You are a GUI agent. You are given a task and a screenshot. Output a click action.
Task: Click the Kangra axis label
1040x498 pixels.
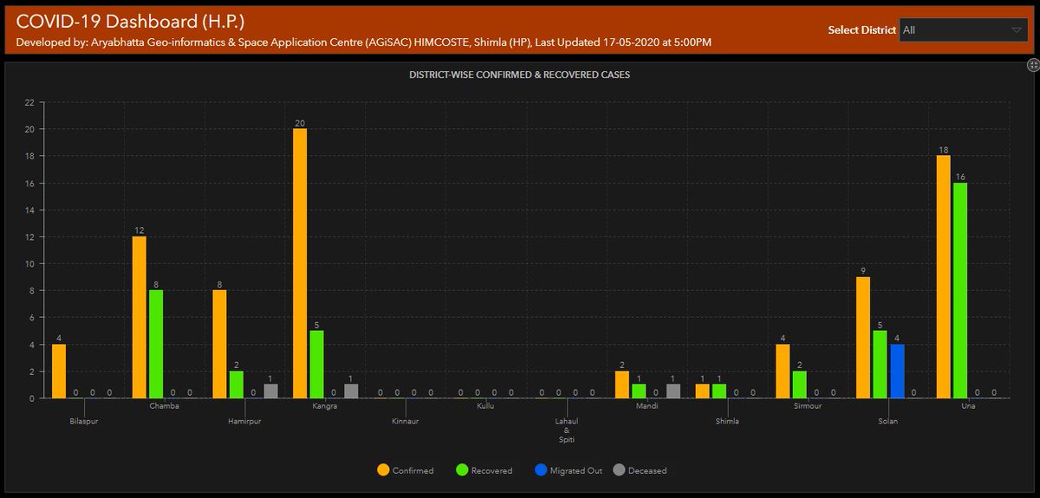[x=326, y=405]
